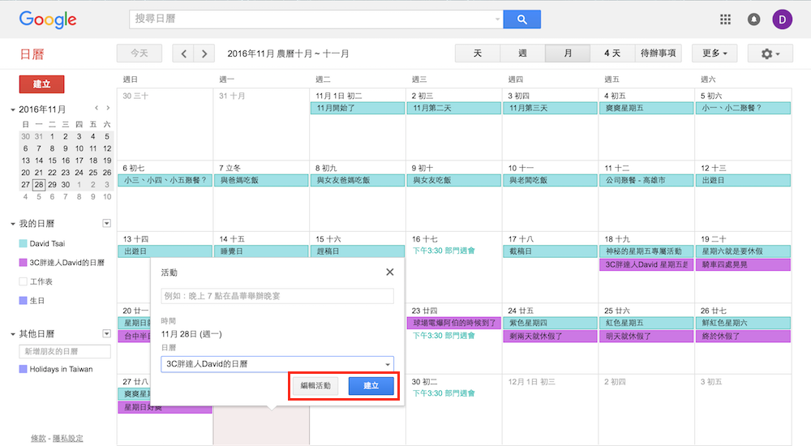This screenshot has height=446, width=811.
Task: Open the settings gear menu
Action: coord(770,54)
